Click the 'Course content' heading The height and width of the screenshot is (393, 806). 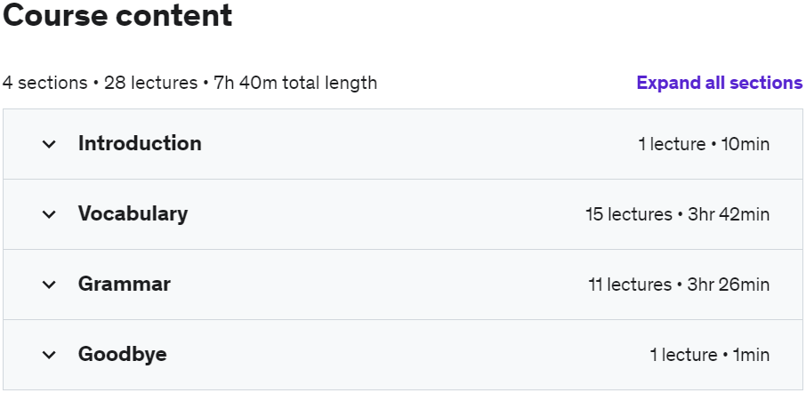click(117, 15)
